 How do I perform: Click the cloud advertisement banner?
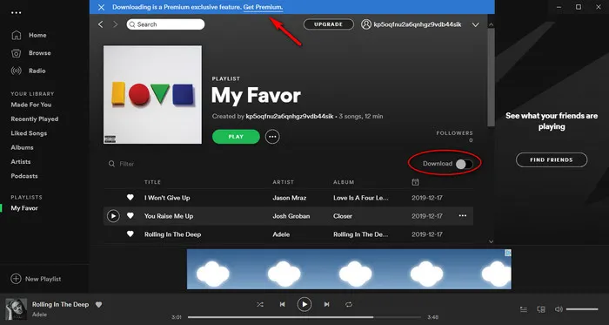pyautogui.click(x=349, y=269)
